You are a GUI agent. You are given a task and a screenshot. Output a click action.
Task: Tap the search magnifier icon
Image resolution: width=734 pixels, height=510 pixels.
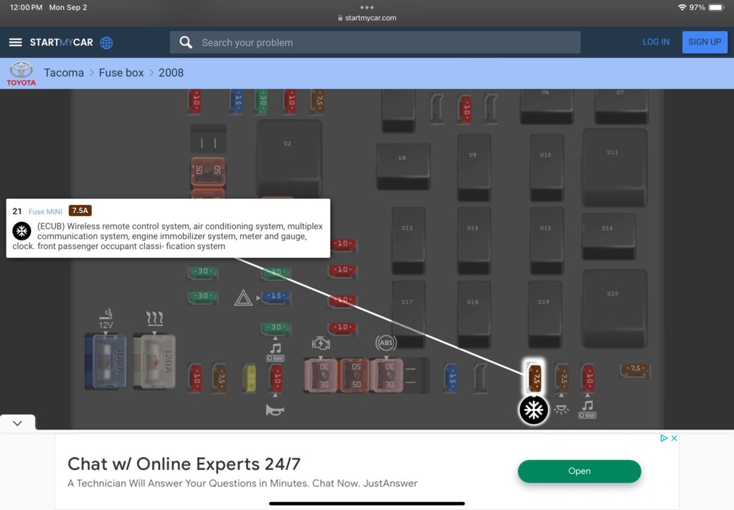(186, 42)
